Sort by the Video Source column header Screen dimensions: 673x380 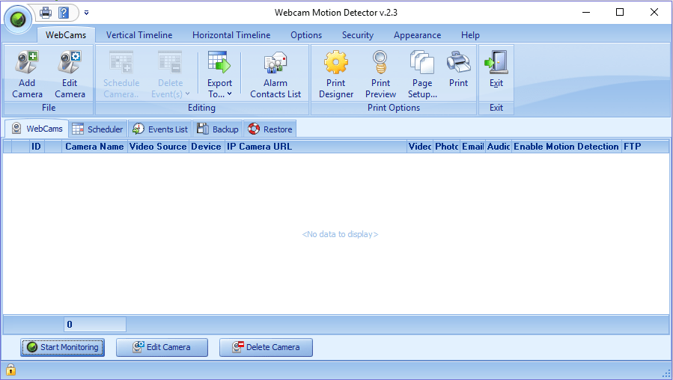click(x=158, y=147)
